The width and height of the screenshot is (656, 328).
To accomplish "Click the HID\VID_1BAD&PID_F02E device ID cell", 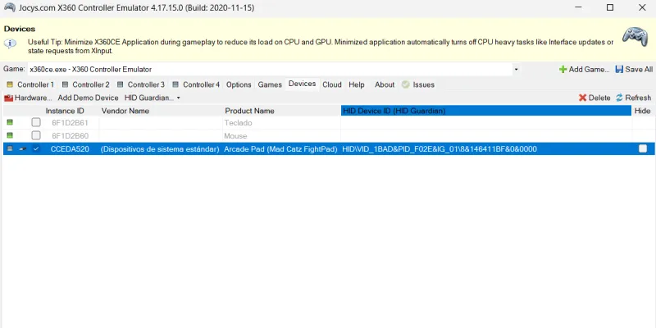I will click(486, 149).
